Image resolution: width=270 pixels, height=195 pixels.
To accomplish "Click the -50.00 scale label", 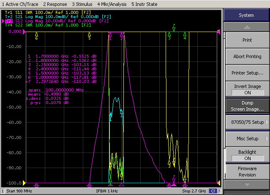I will click(14, 107).
